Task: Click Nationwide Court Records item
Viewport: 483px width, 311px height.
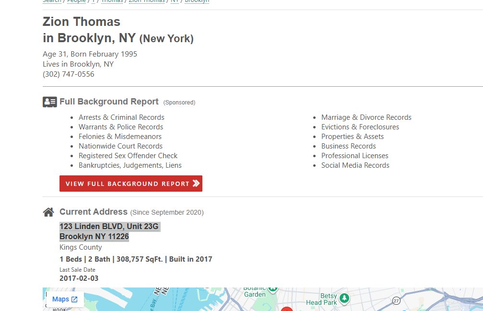Action: (120, 146)
